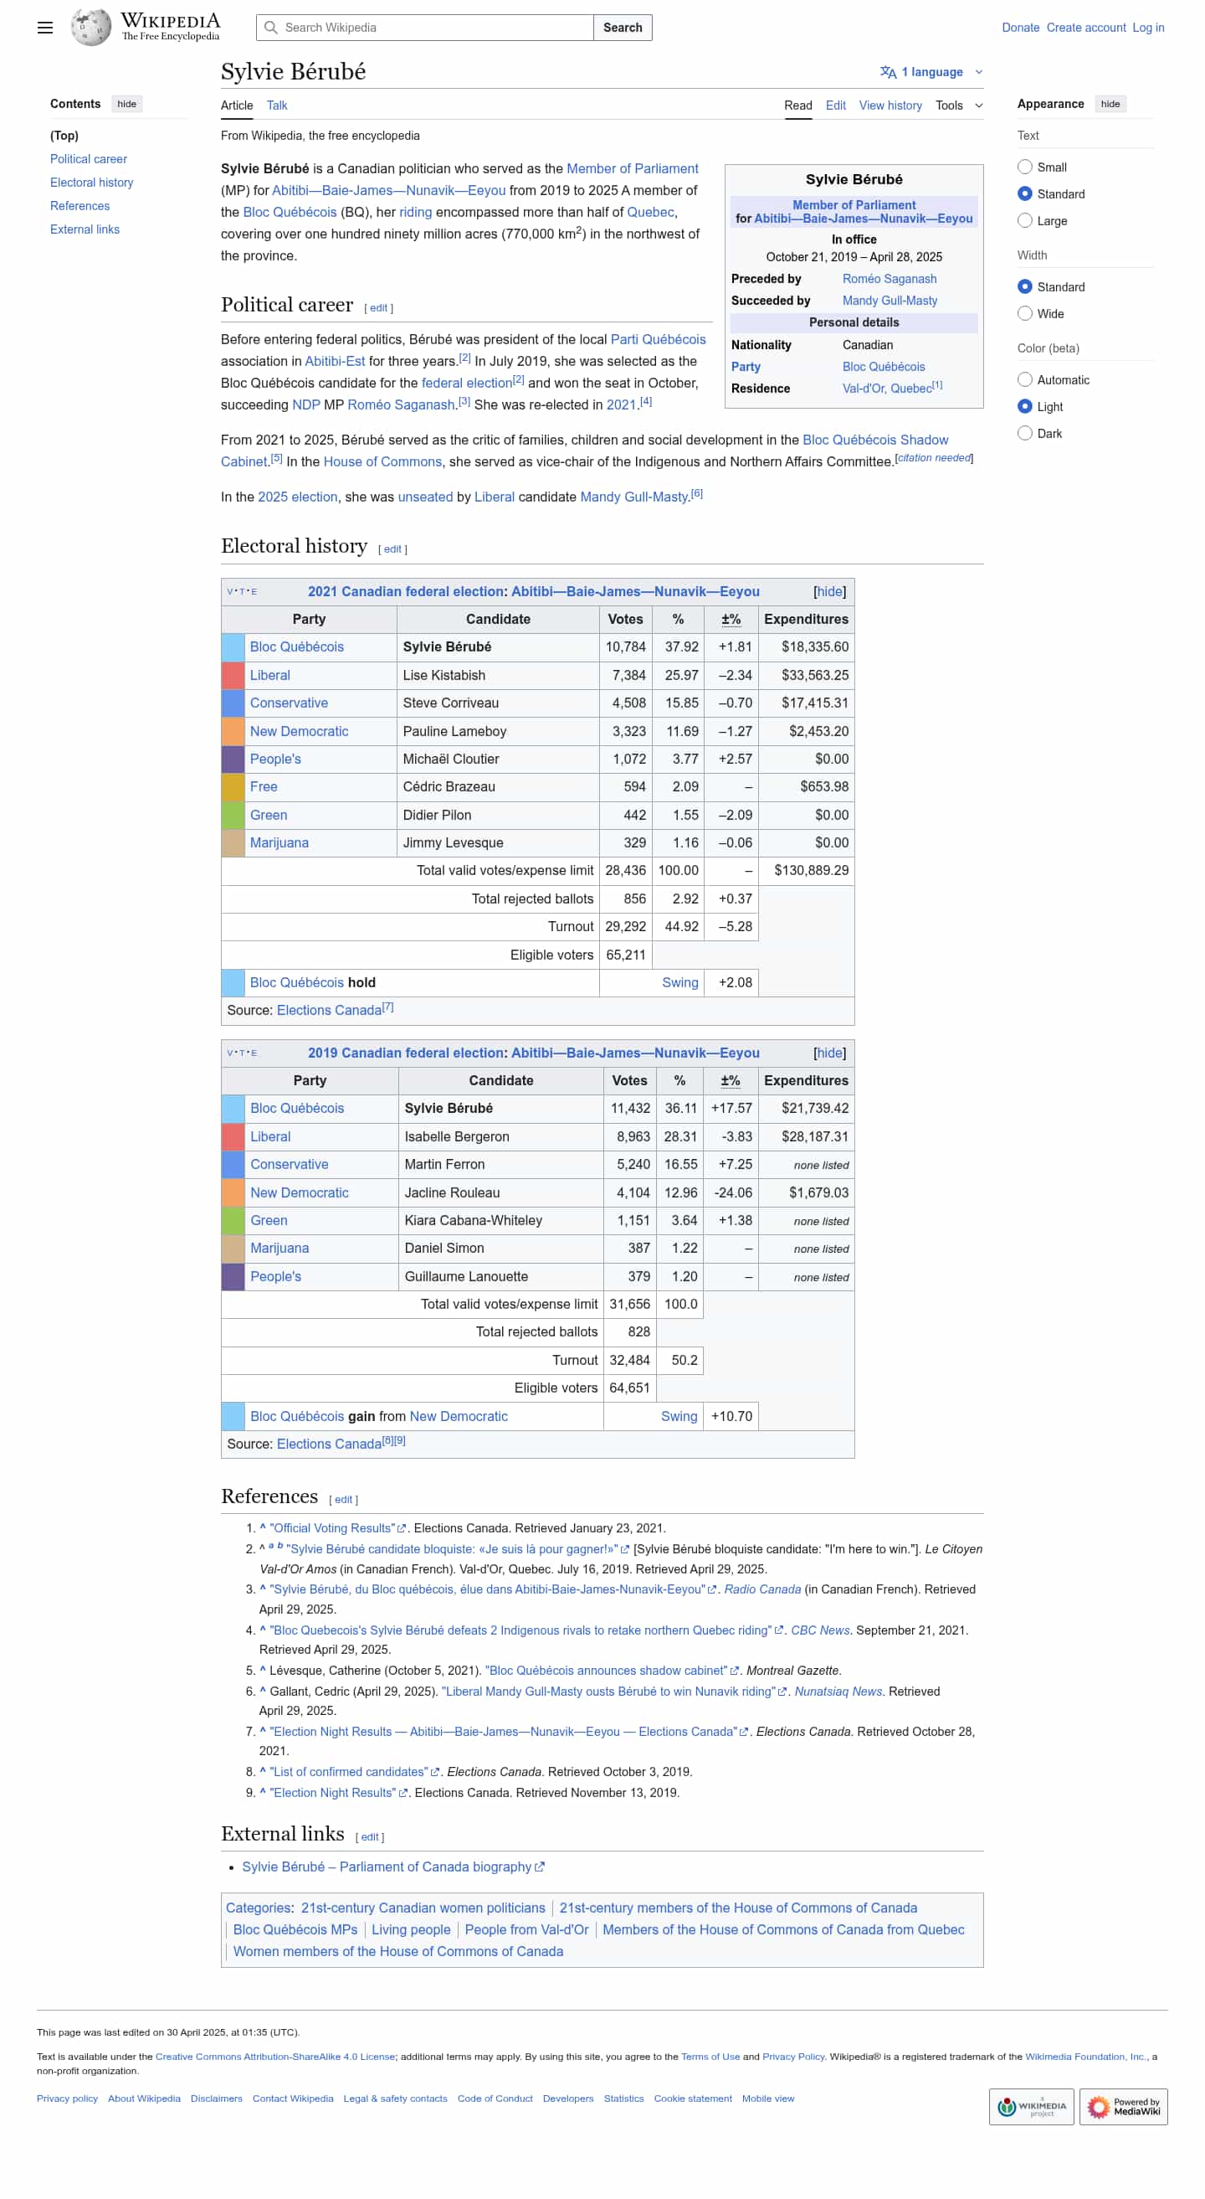Click external link icon after "List of confirmed candidates"
The height and width of the screenshot is (2199, 1205).
pyautogui.click(x=435, y=1773)
